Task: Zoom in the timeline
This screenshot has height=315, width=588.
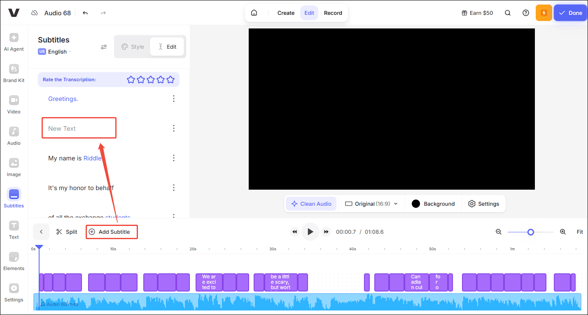Action: 563,232
